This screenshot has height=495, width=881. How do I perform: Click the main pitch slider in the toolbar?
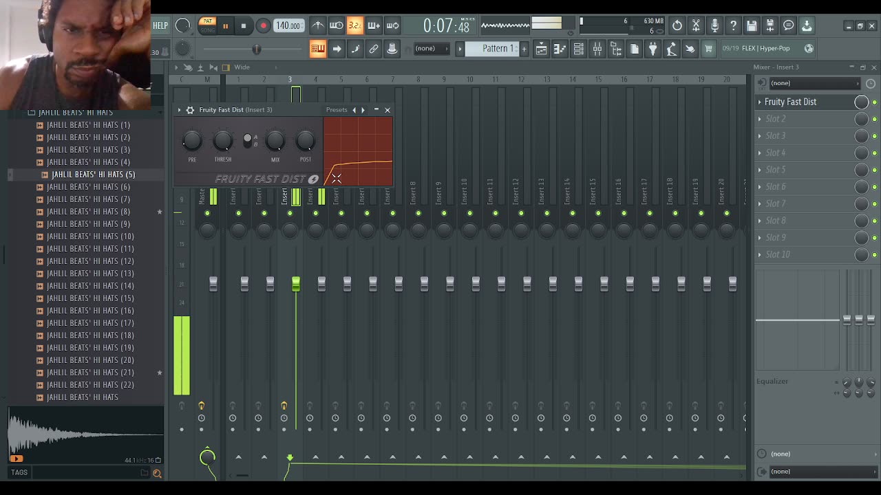(257, 49)
